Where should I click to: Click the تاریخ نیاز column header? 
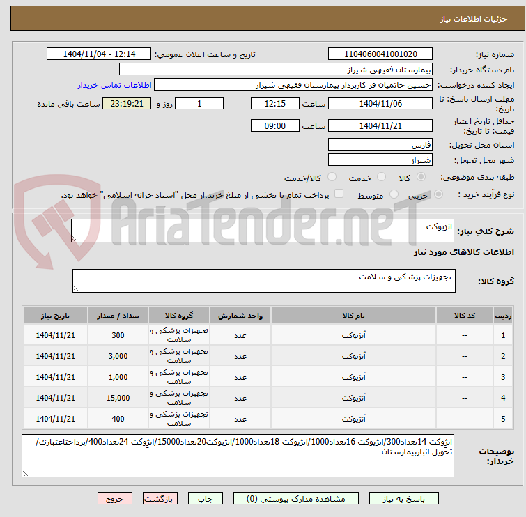55,316
